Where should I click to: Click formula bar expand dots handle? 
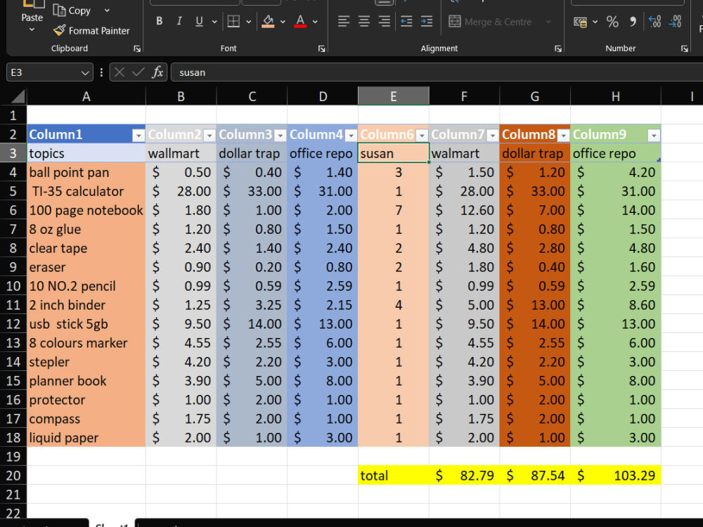tap(101, 72)
